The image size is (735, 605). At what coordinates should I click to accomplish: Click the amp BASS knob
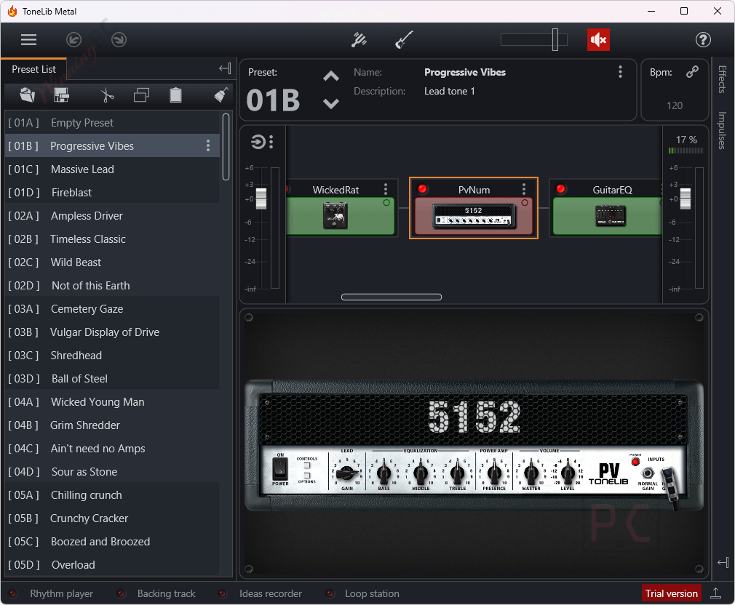pyautogui.click(x=384, y=473)
